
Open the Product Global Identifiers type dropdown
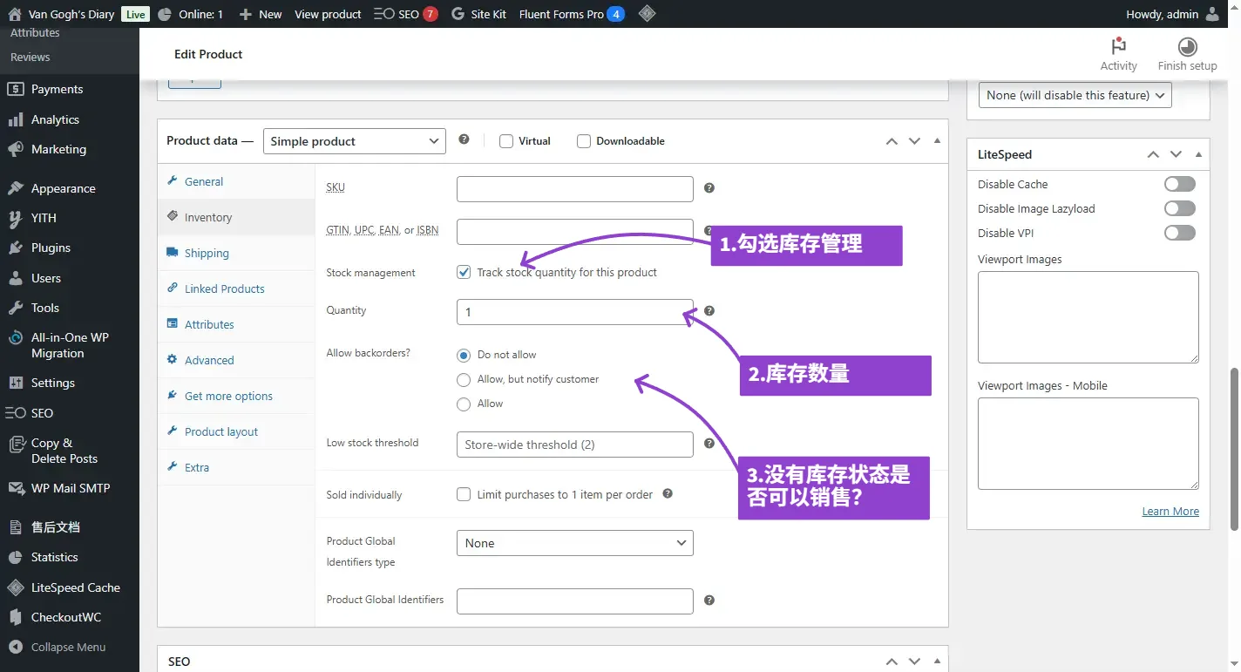(x=575, y=543)
